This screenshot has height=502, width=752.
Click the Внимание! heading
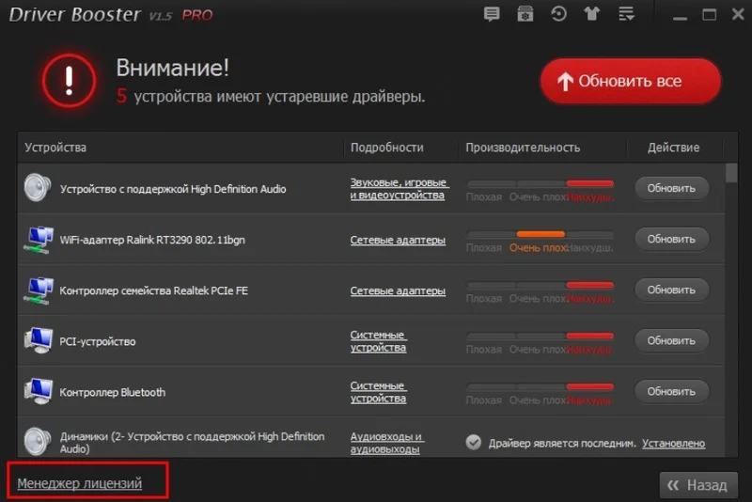pos(173,67)
